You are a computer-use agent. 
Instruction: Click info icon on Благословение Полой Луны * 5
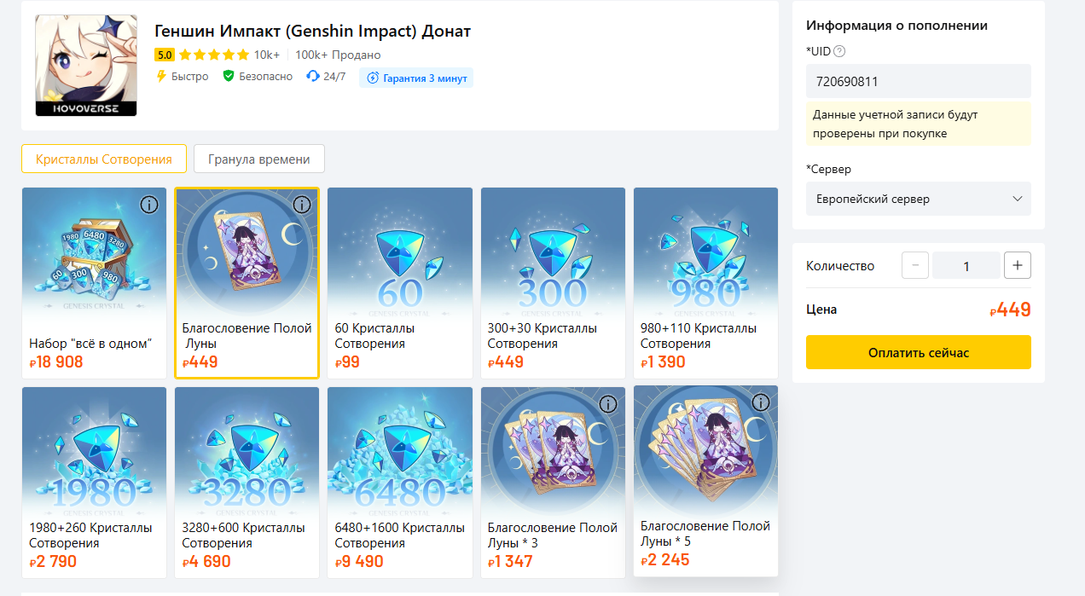pyautogui.click(x=760, y=402)
